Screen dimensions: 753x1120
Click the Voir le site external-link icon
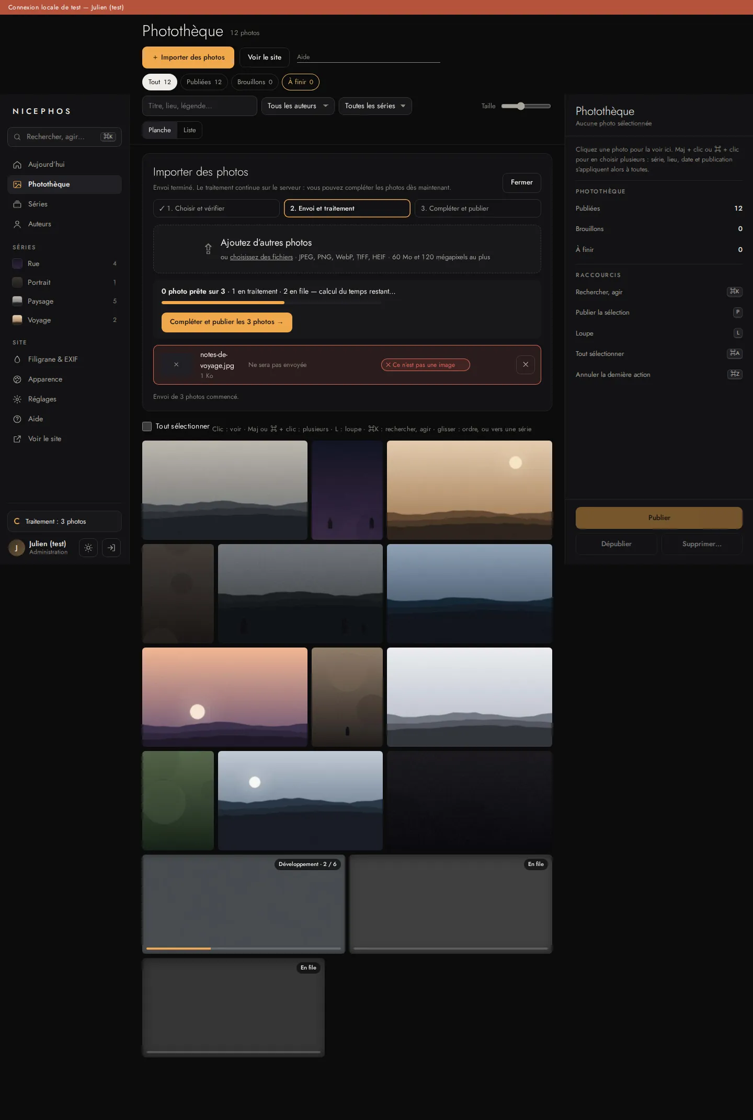(17, 439)
